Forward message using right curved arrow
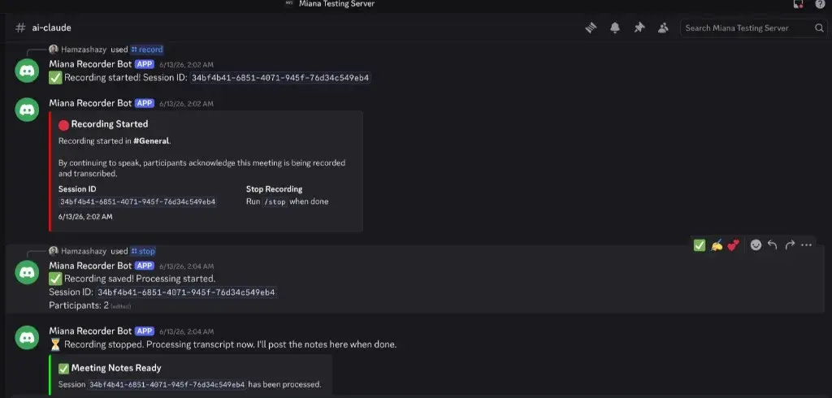Screen dimensions: 832x398 click(x=790, y=245)
